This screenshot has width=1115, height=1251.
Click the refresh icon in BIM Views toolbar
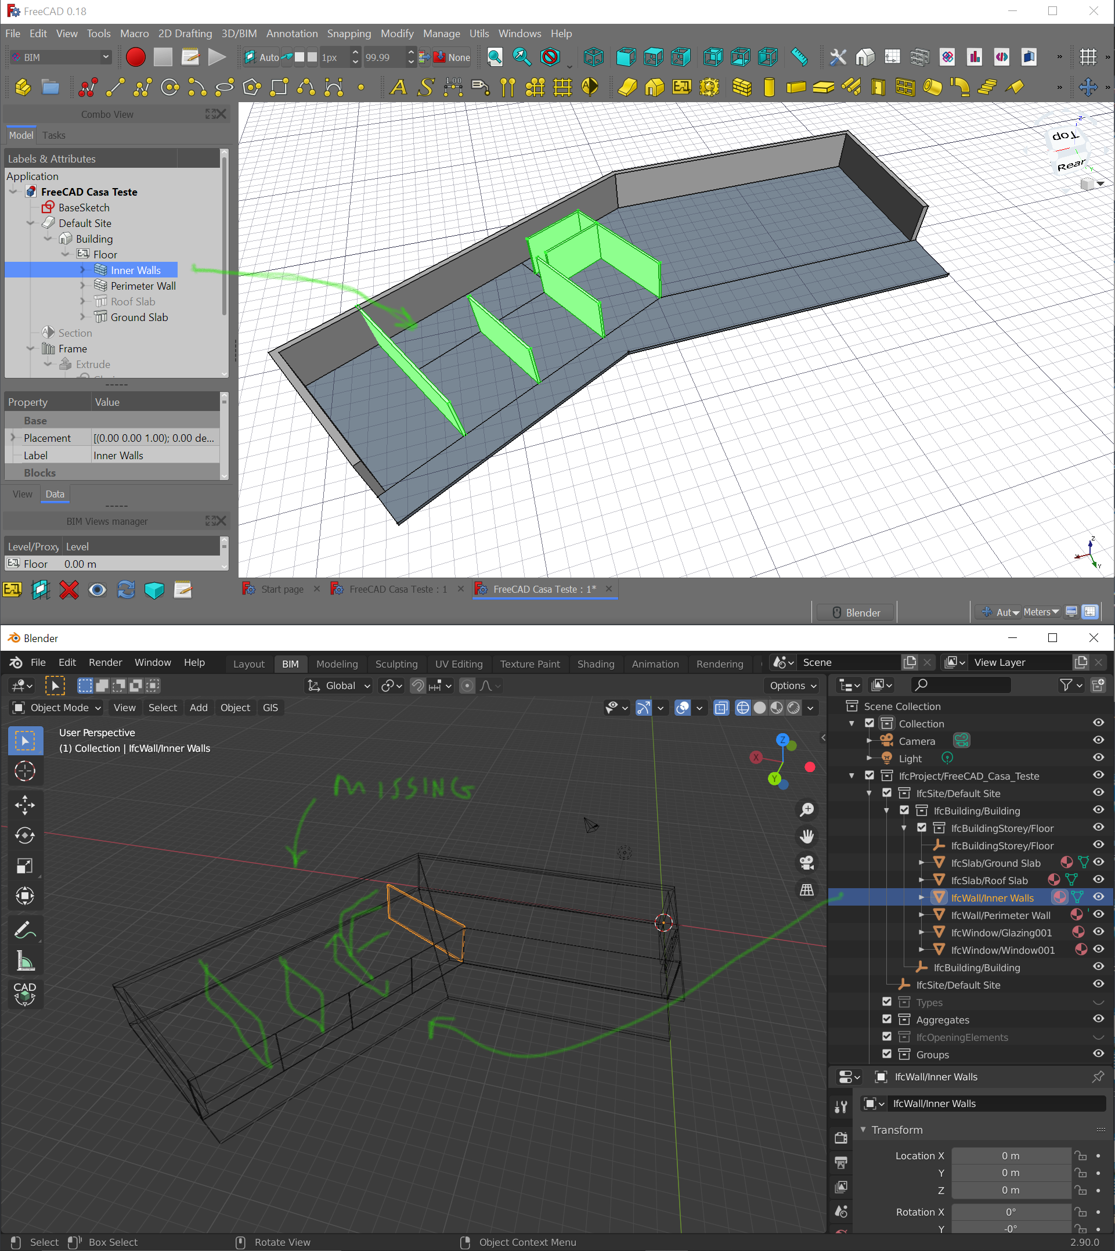(126, 590)
